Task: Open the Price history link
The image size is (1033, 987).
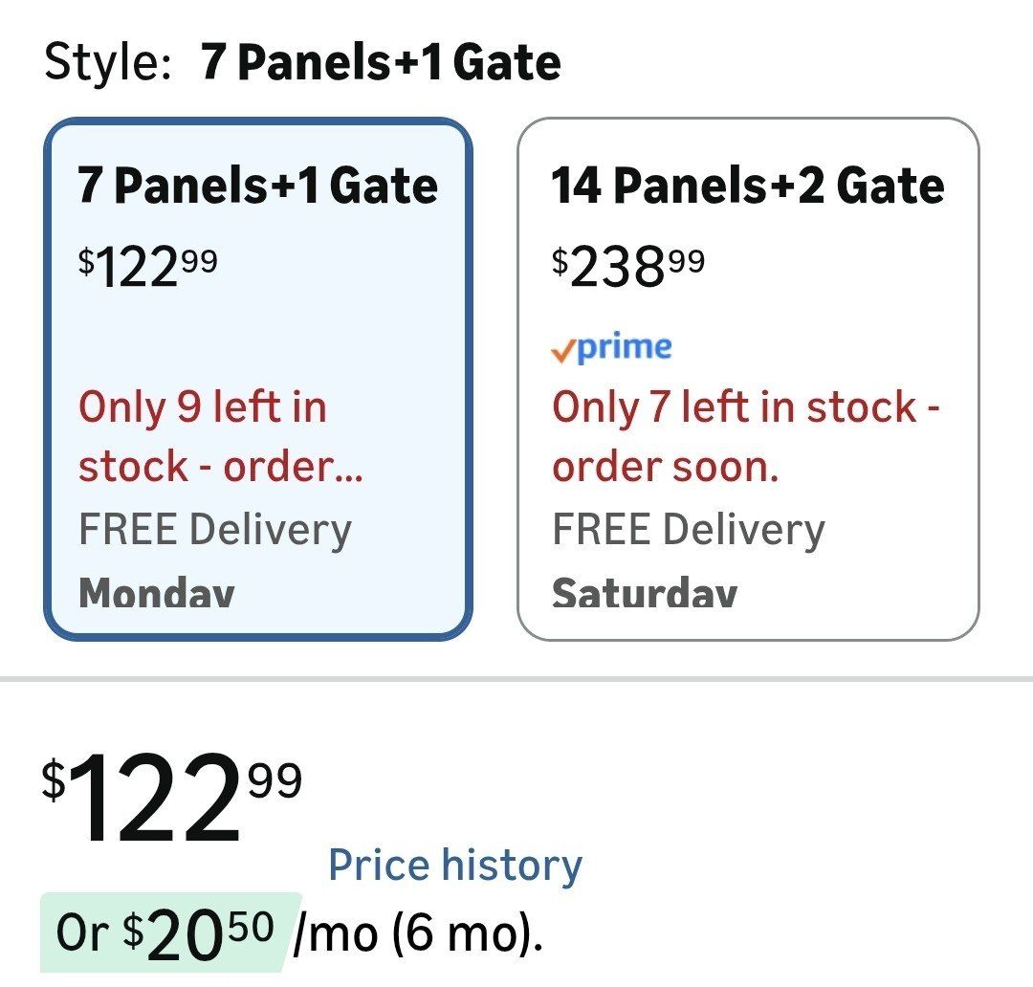Action: pos(455,866)
